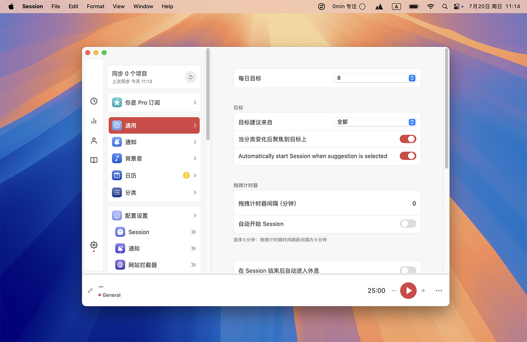This screenshot has height=342, width=527.
Task: Click the 网站拦截器 globe icon
Action: pyautogui.click(x=120, y=265)
